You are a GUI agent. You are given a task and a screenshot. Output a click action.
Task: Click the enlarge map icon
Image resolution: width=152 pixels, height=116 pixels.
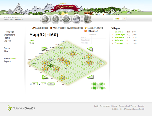32,42
